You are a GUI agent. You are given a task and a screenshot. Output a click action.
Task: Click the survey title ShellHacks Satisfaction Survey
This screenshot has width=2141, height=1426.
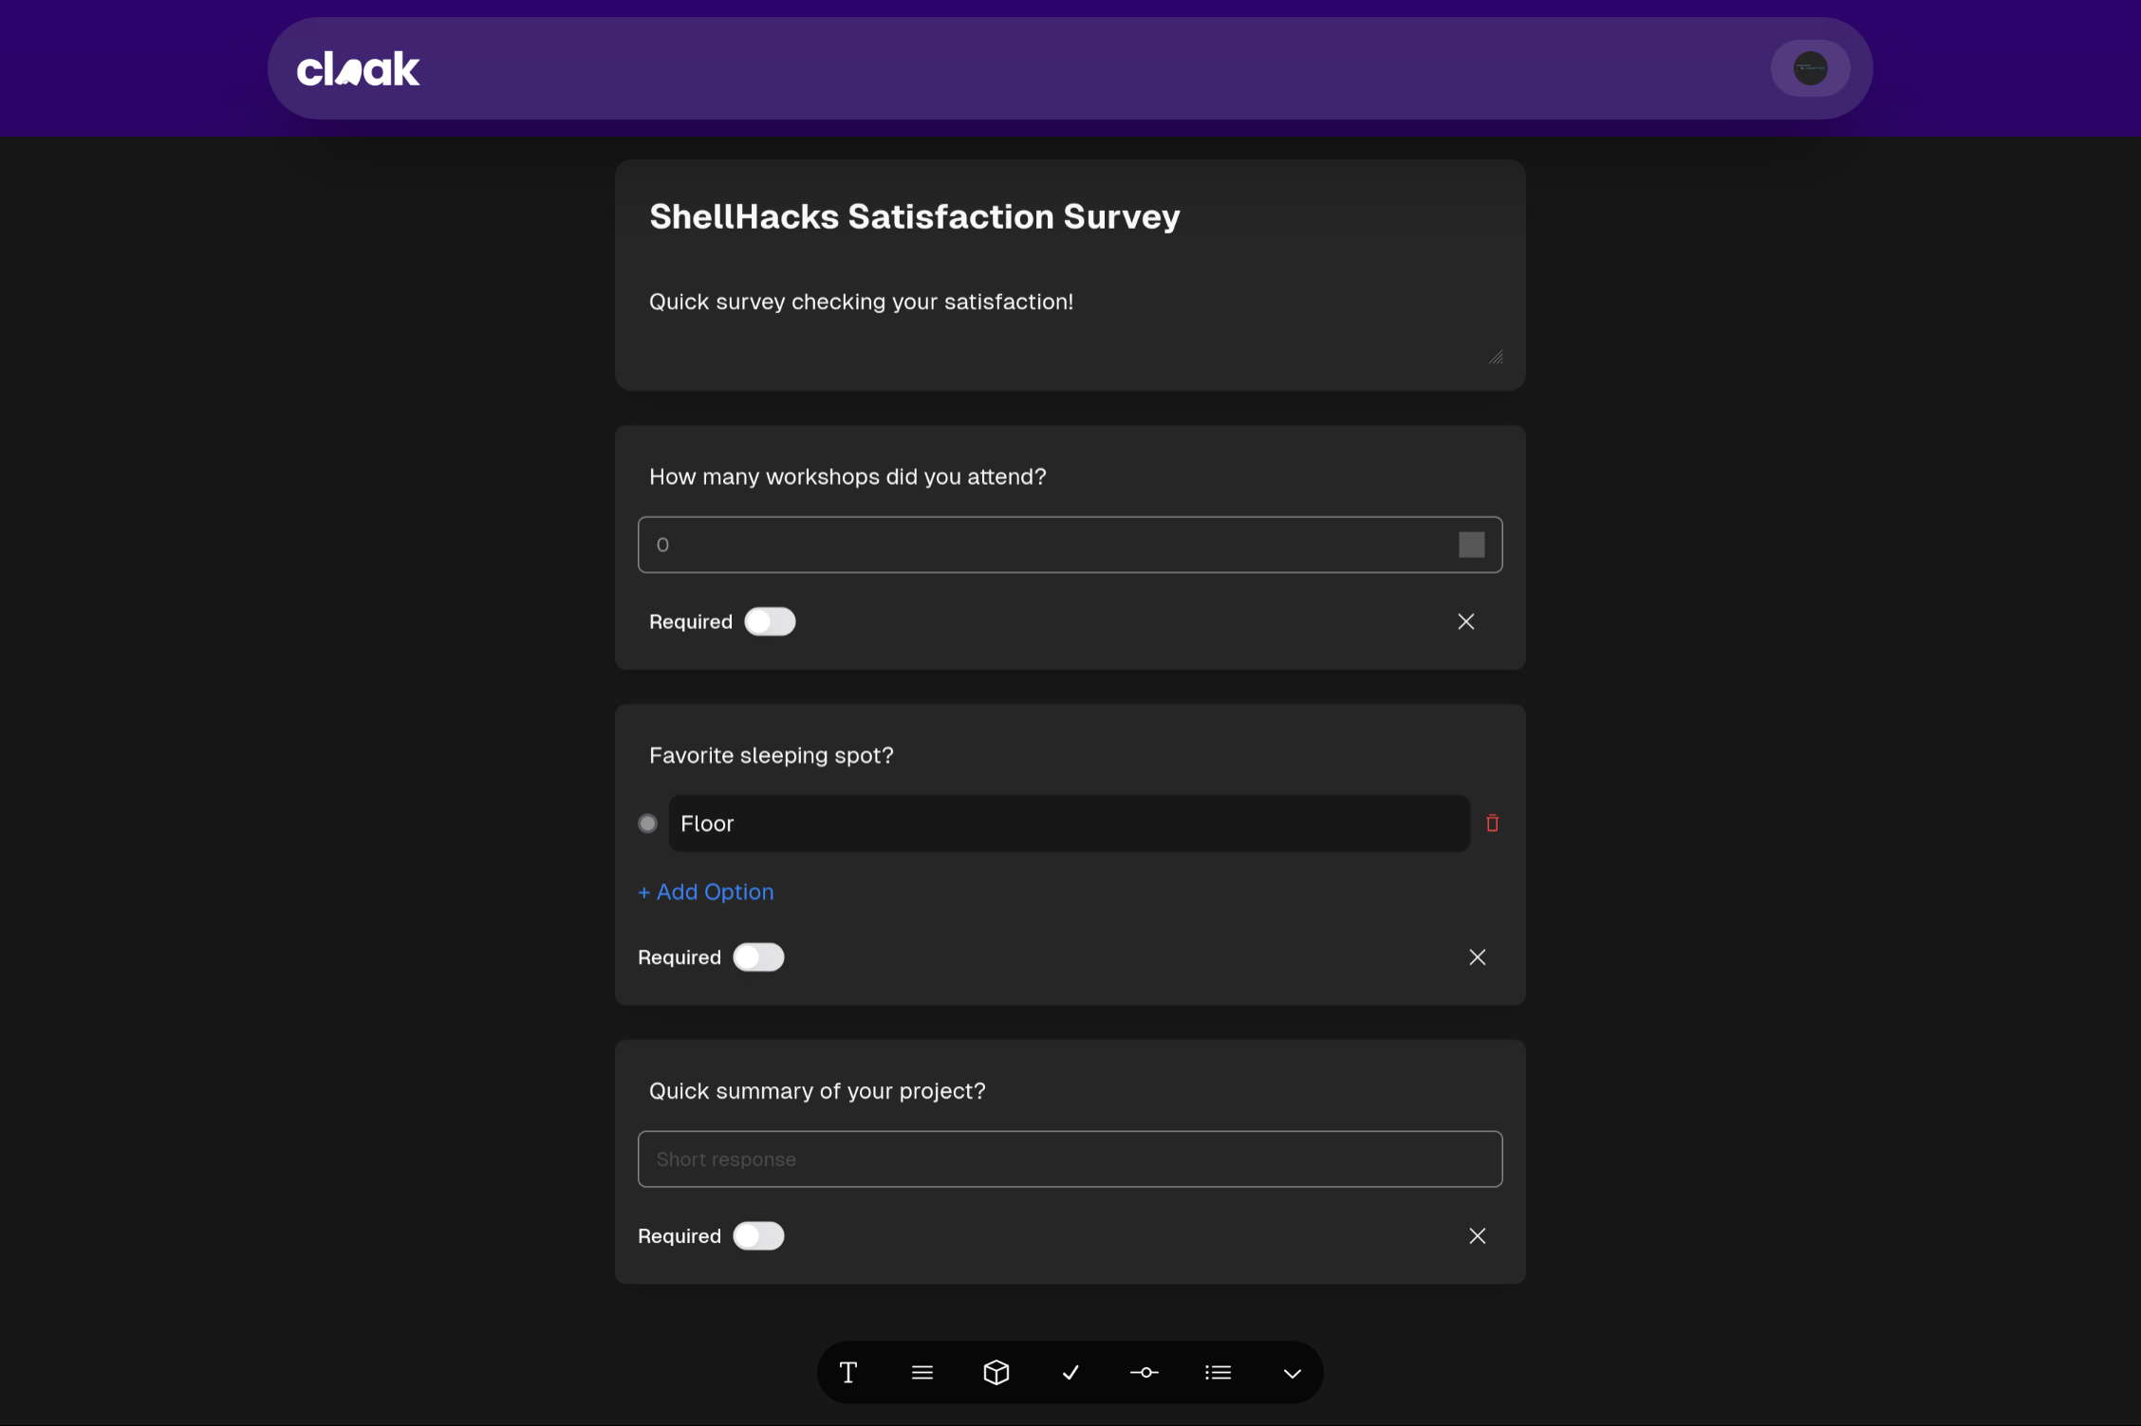(x=914, y=216)
